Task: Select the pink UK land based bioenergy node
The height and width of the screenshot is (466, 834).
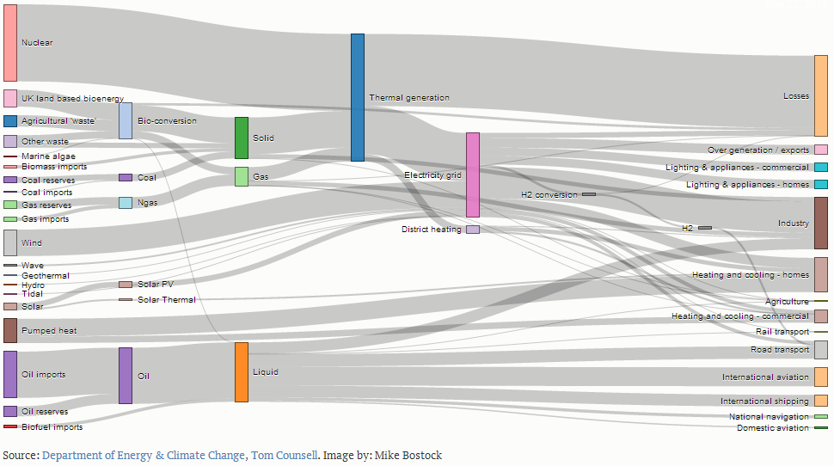Action: tap(10, 98)
